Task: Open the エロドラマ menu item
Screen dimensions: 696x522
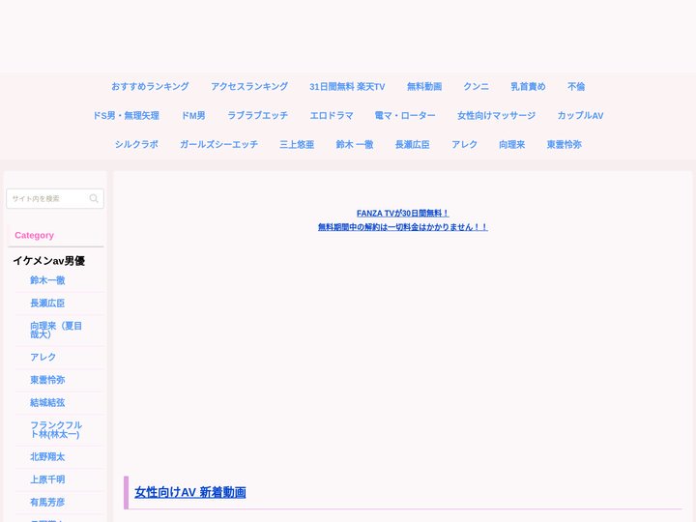Action: tap(332, 115)
